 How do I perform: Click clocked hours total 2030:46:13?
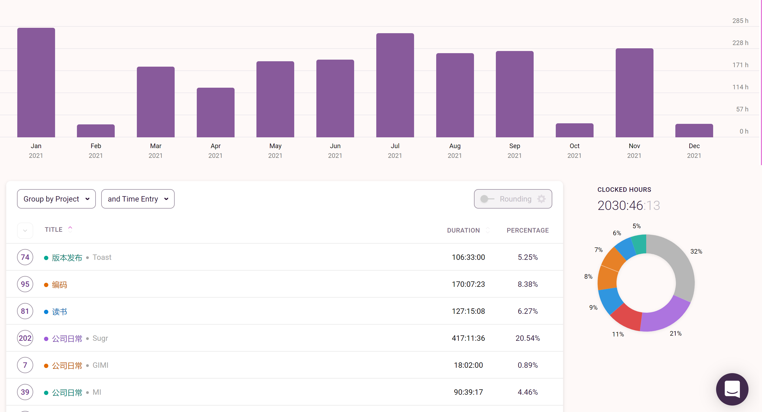click(x=629, y=205)
